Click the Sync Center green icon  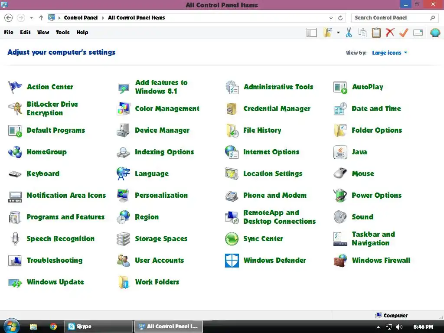(x=232, y=239)
